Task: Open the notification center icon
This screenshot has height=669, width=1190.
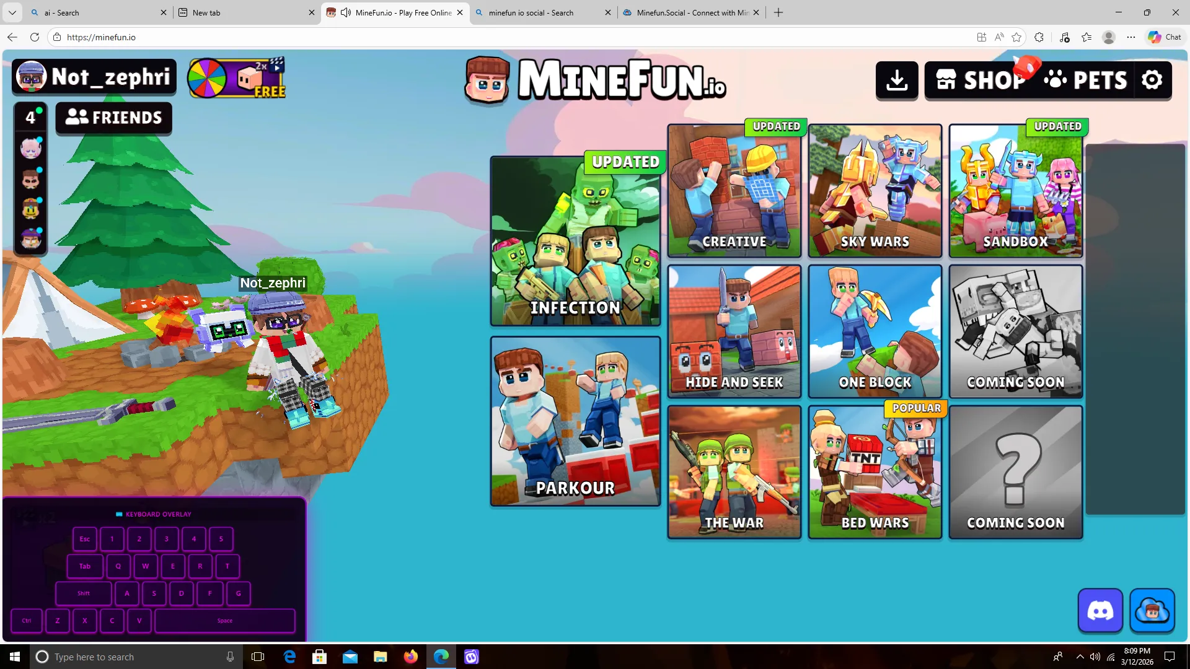Action: pyautogui.click(x=1170, y=657)
